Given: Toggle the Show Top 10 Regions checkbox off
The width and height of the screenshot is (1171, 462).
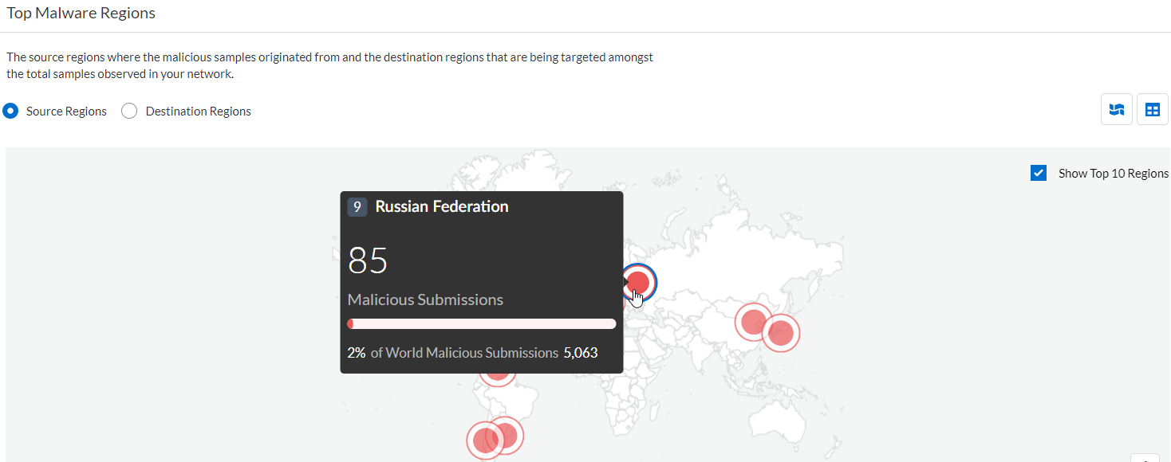Looking at the screenshot, I should [1039, 172].
